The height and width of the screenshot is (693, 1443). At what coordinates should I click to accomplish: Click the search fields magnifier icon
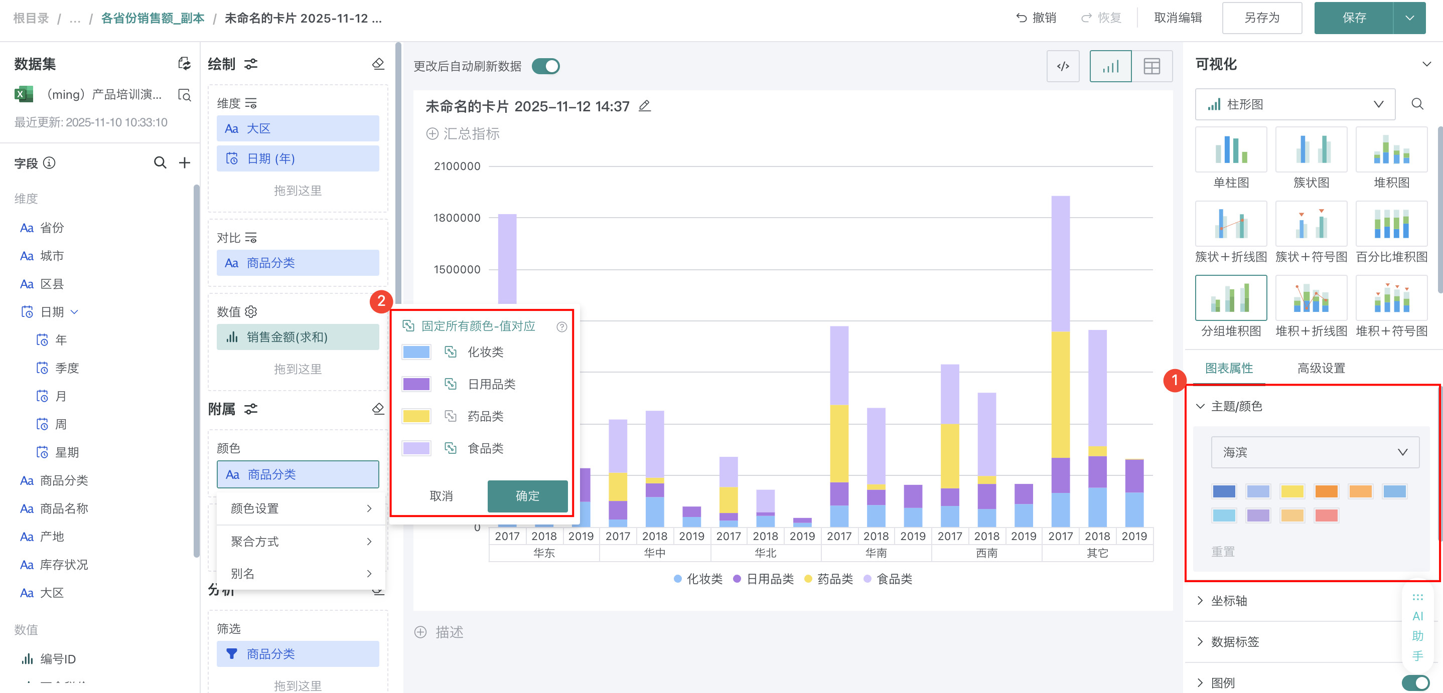[160, 163]
